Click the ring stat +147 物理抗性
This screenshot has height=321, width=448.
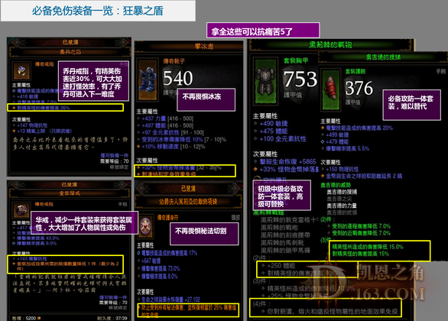click(32, 125)
